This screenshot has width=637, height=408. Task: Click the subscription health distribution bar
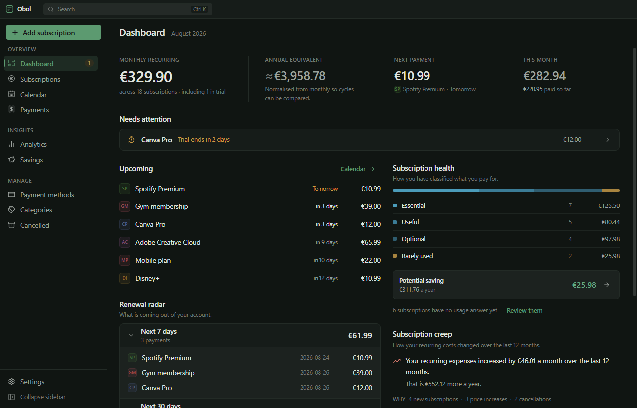(506, 190)
